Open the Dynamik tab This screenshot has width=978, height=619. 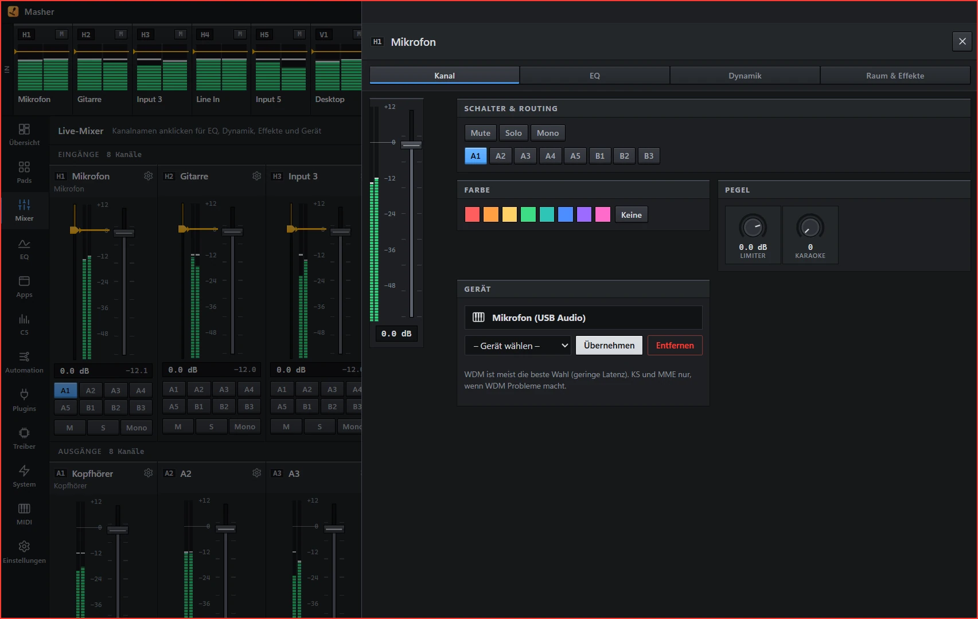(x=745, y=76)
